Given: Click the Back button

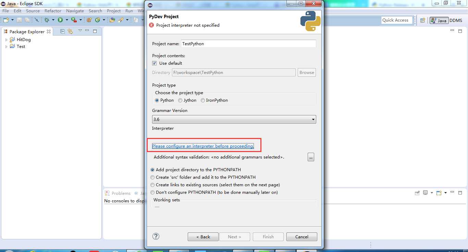Looking at the screenshot, I should point(203,237).
